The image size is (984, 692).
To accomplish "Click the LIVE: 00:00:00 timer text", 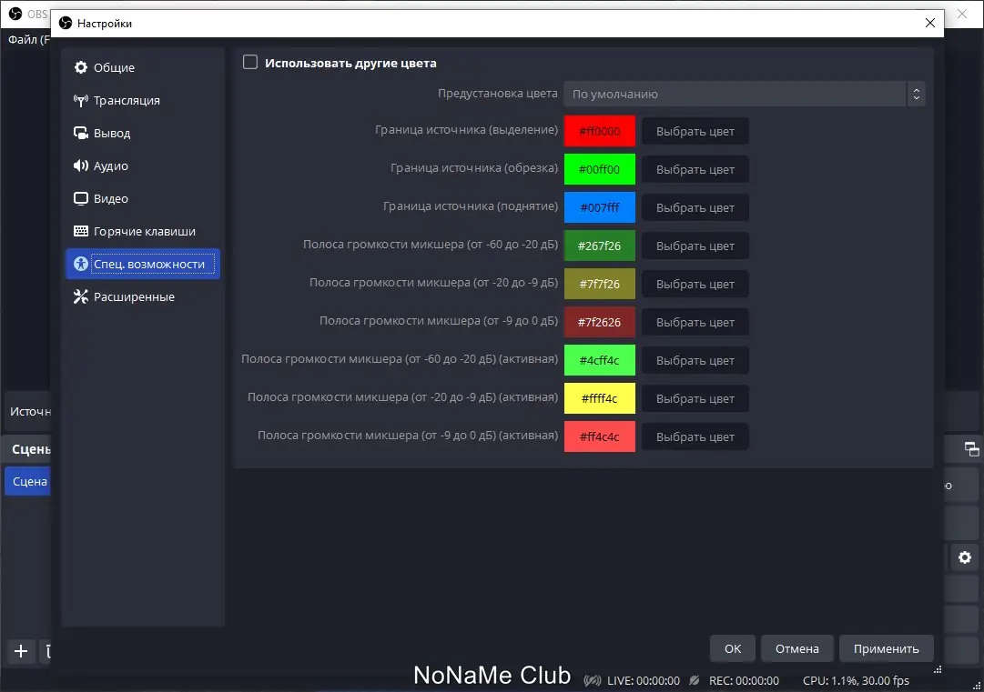I will click(x=644, y=681).
